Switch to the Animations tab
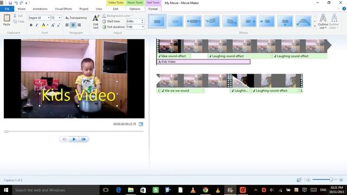347x195 pixels. (40, 9)
